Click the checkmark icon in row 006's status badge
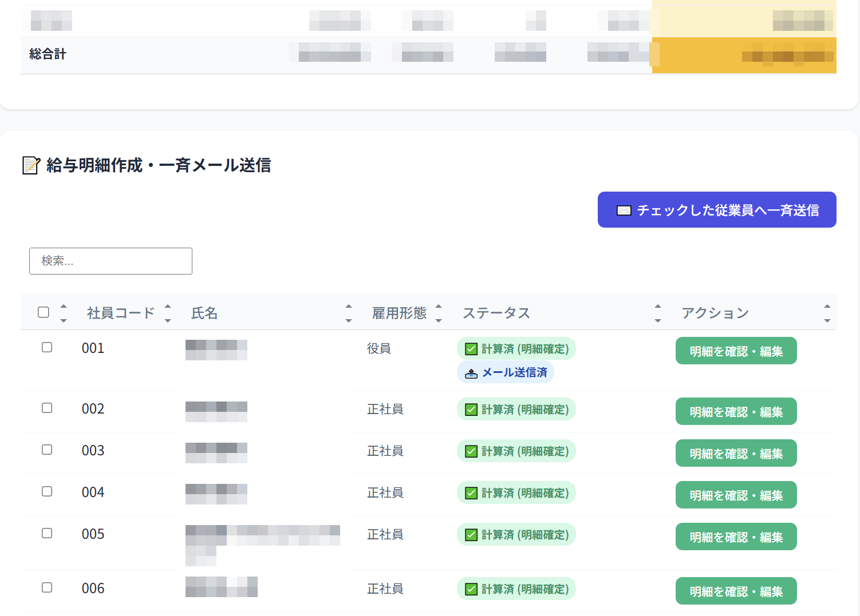This screenshot has height=616, width=860. (x=471, y=589)
